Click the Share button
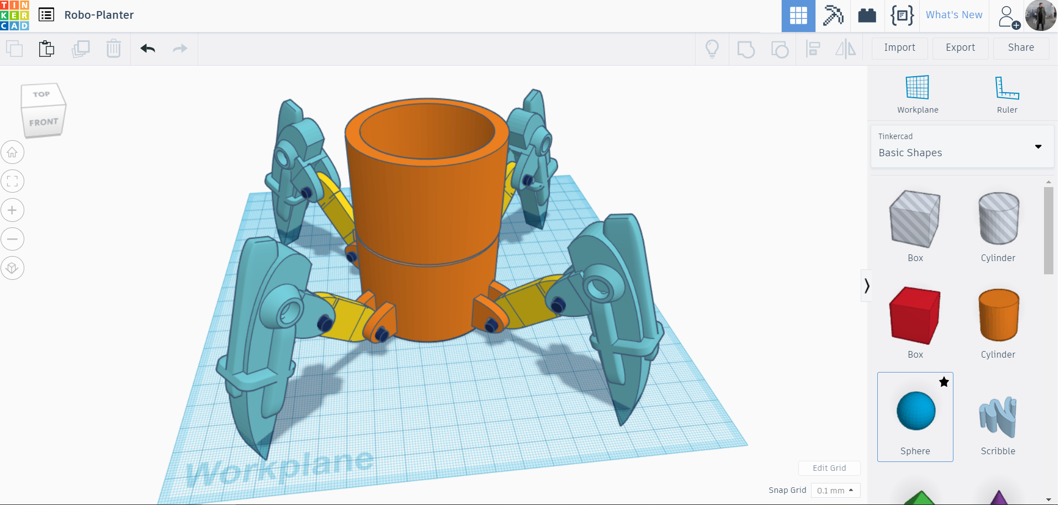1060x505 pixels. pos(1021,48)
